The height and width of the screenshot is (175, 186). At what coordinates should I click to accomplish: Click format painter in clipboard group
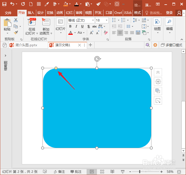coord(16,32)
